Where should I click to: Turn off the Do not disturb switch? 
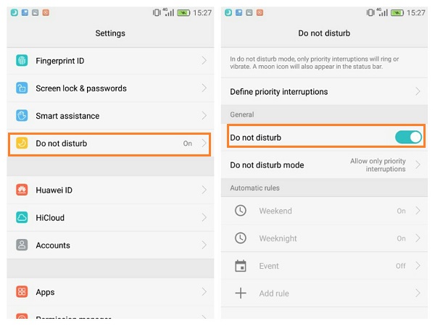point(408,138)
